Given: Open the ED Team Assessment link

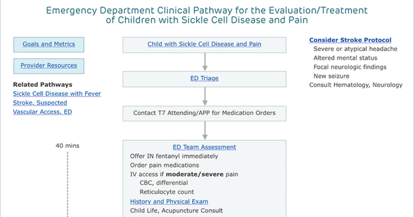Looking at the screenshot, I should (x=204, y=147).
